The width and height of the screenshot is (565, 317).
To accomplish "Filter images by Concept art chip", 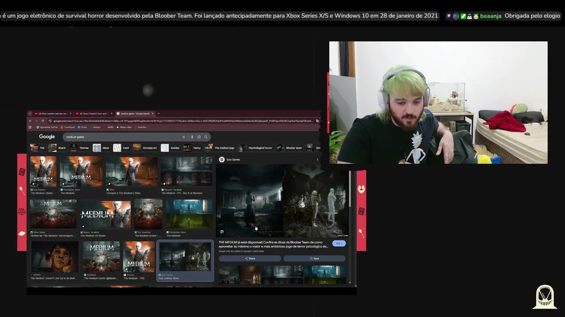I will [145, 147].
